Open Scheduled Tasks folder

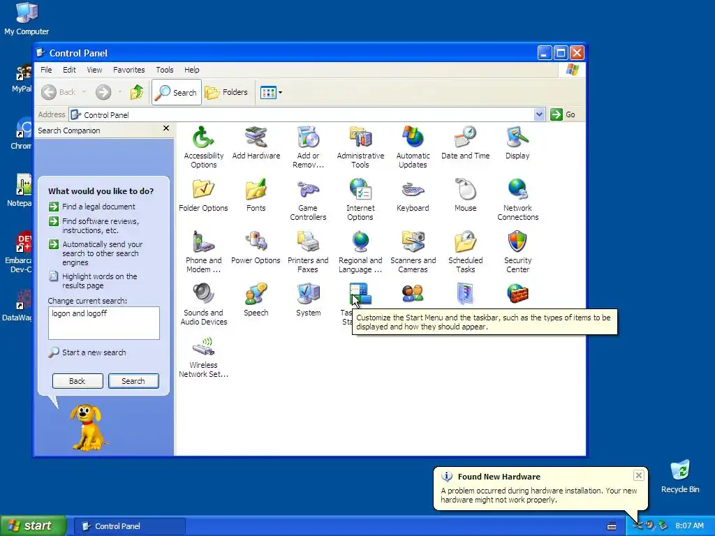[x=465, y=251]
